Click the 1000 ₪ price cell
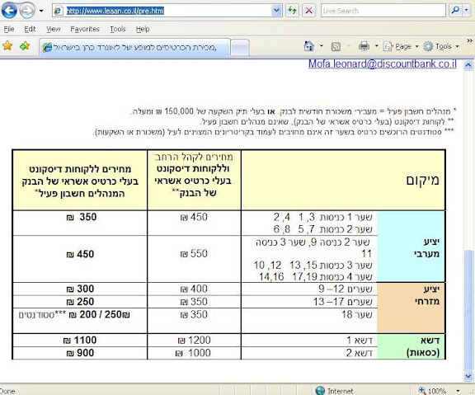This screenshot has height=395, width=475. click(x=193, y=353)
